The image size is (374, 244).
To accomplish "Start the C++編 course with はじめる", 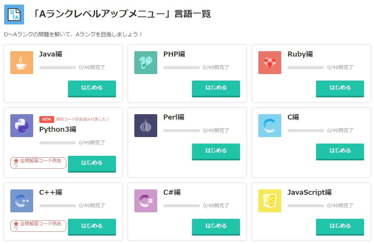I will point(92,227).
